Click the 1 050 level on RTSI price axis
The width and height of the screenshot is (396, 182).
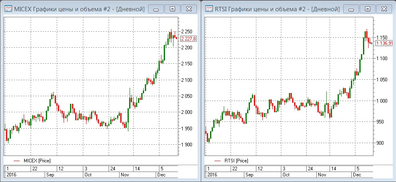[383, 80]
